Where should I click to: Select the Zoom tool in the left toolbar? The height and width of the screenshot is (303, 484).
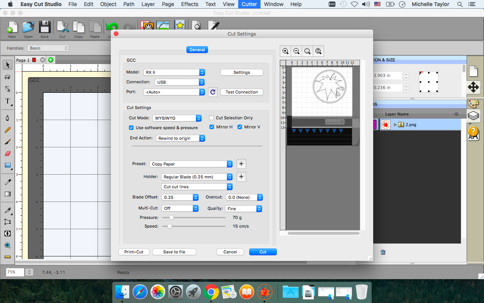[7, 245]
